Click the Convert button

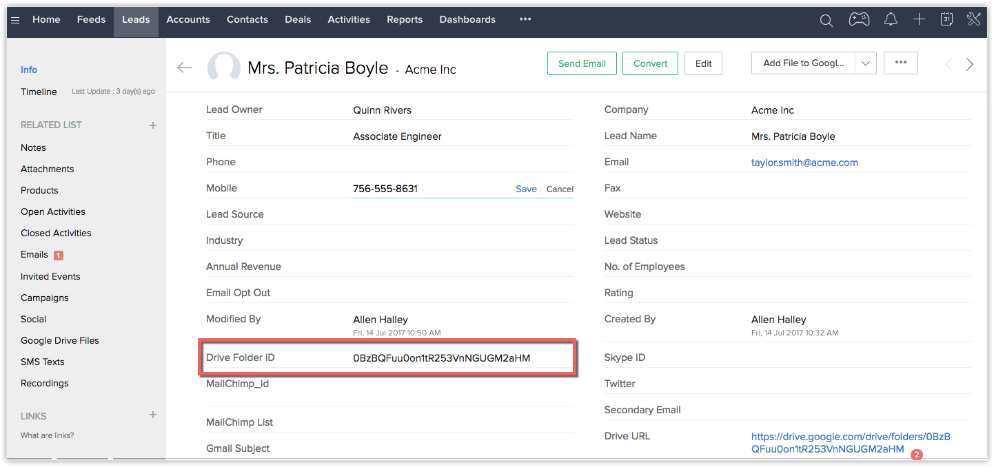650,63
